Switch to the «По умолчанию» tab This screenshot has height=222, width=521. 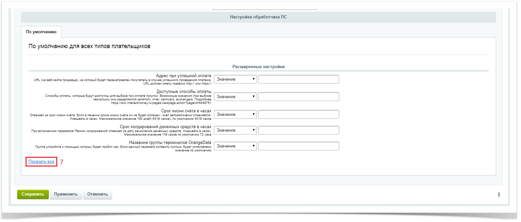pos(41,32)
